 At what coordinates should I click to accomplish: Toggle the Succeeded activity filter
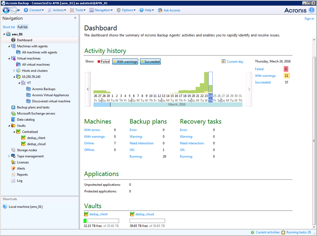[151, 62]
